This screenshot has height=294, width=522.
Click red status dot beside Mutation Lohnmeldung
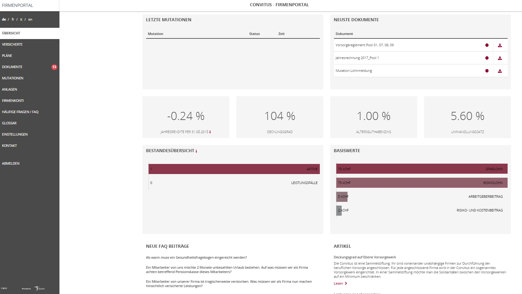pos(487,71)
